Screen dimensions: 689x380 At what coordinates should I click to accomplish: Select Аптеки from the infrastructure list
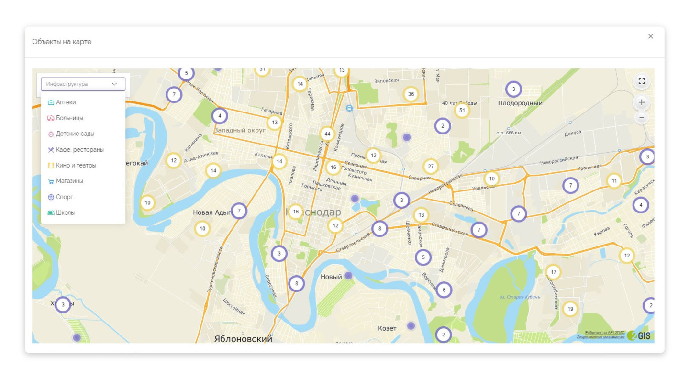click(66, 102)
